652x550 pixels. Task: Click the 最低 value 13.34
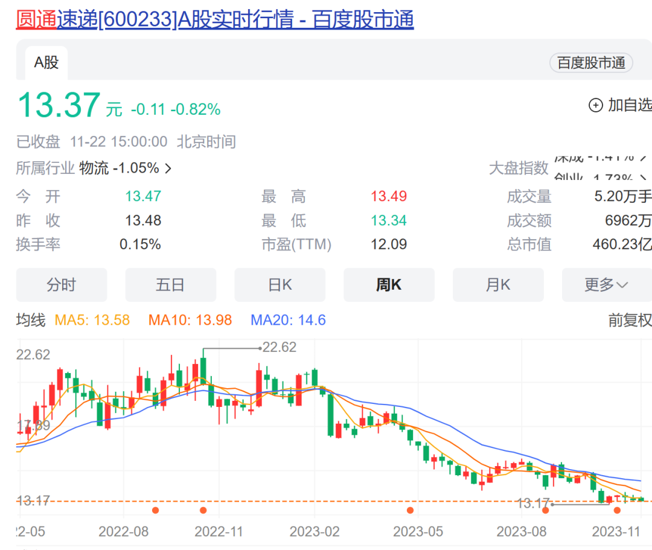(389, 220)
